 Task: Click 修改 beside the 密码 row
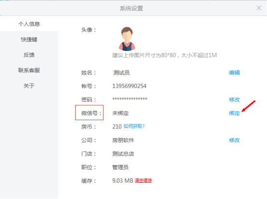(234, 99)
